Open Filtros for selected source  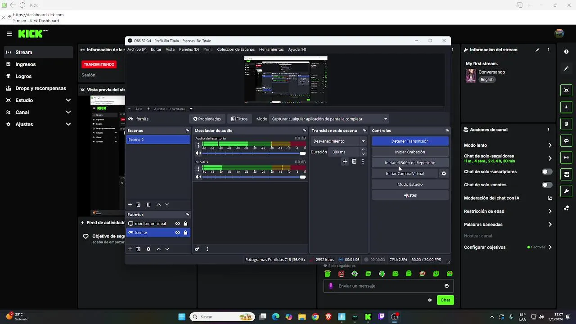pyautogui.click(x=239, y=119)
